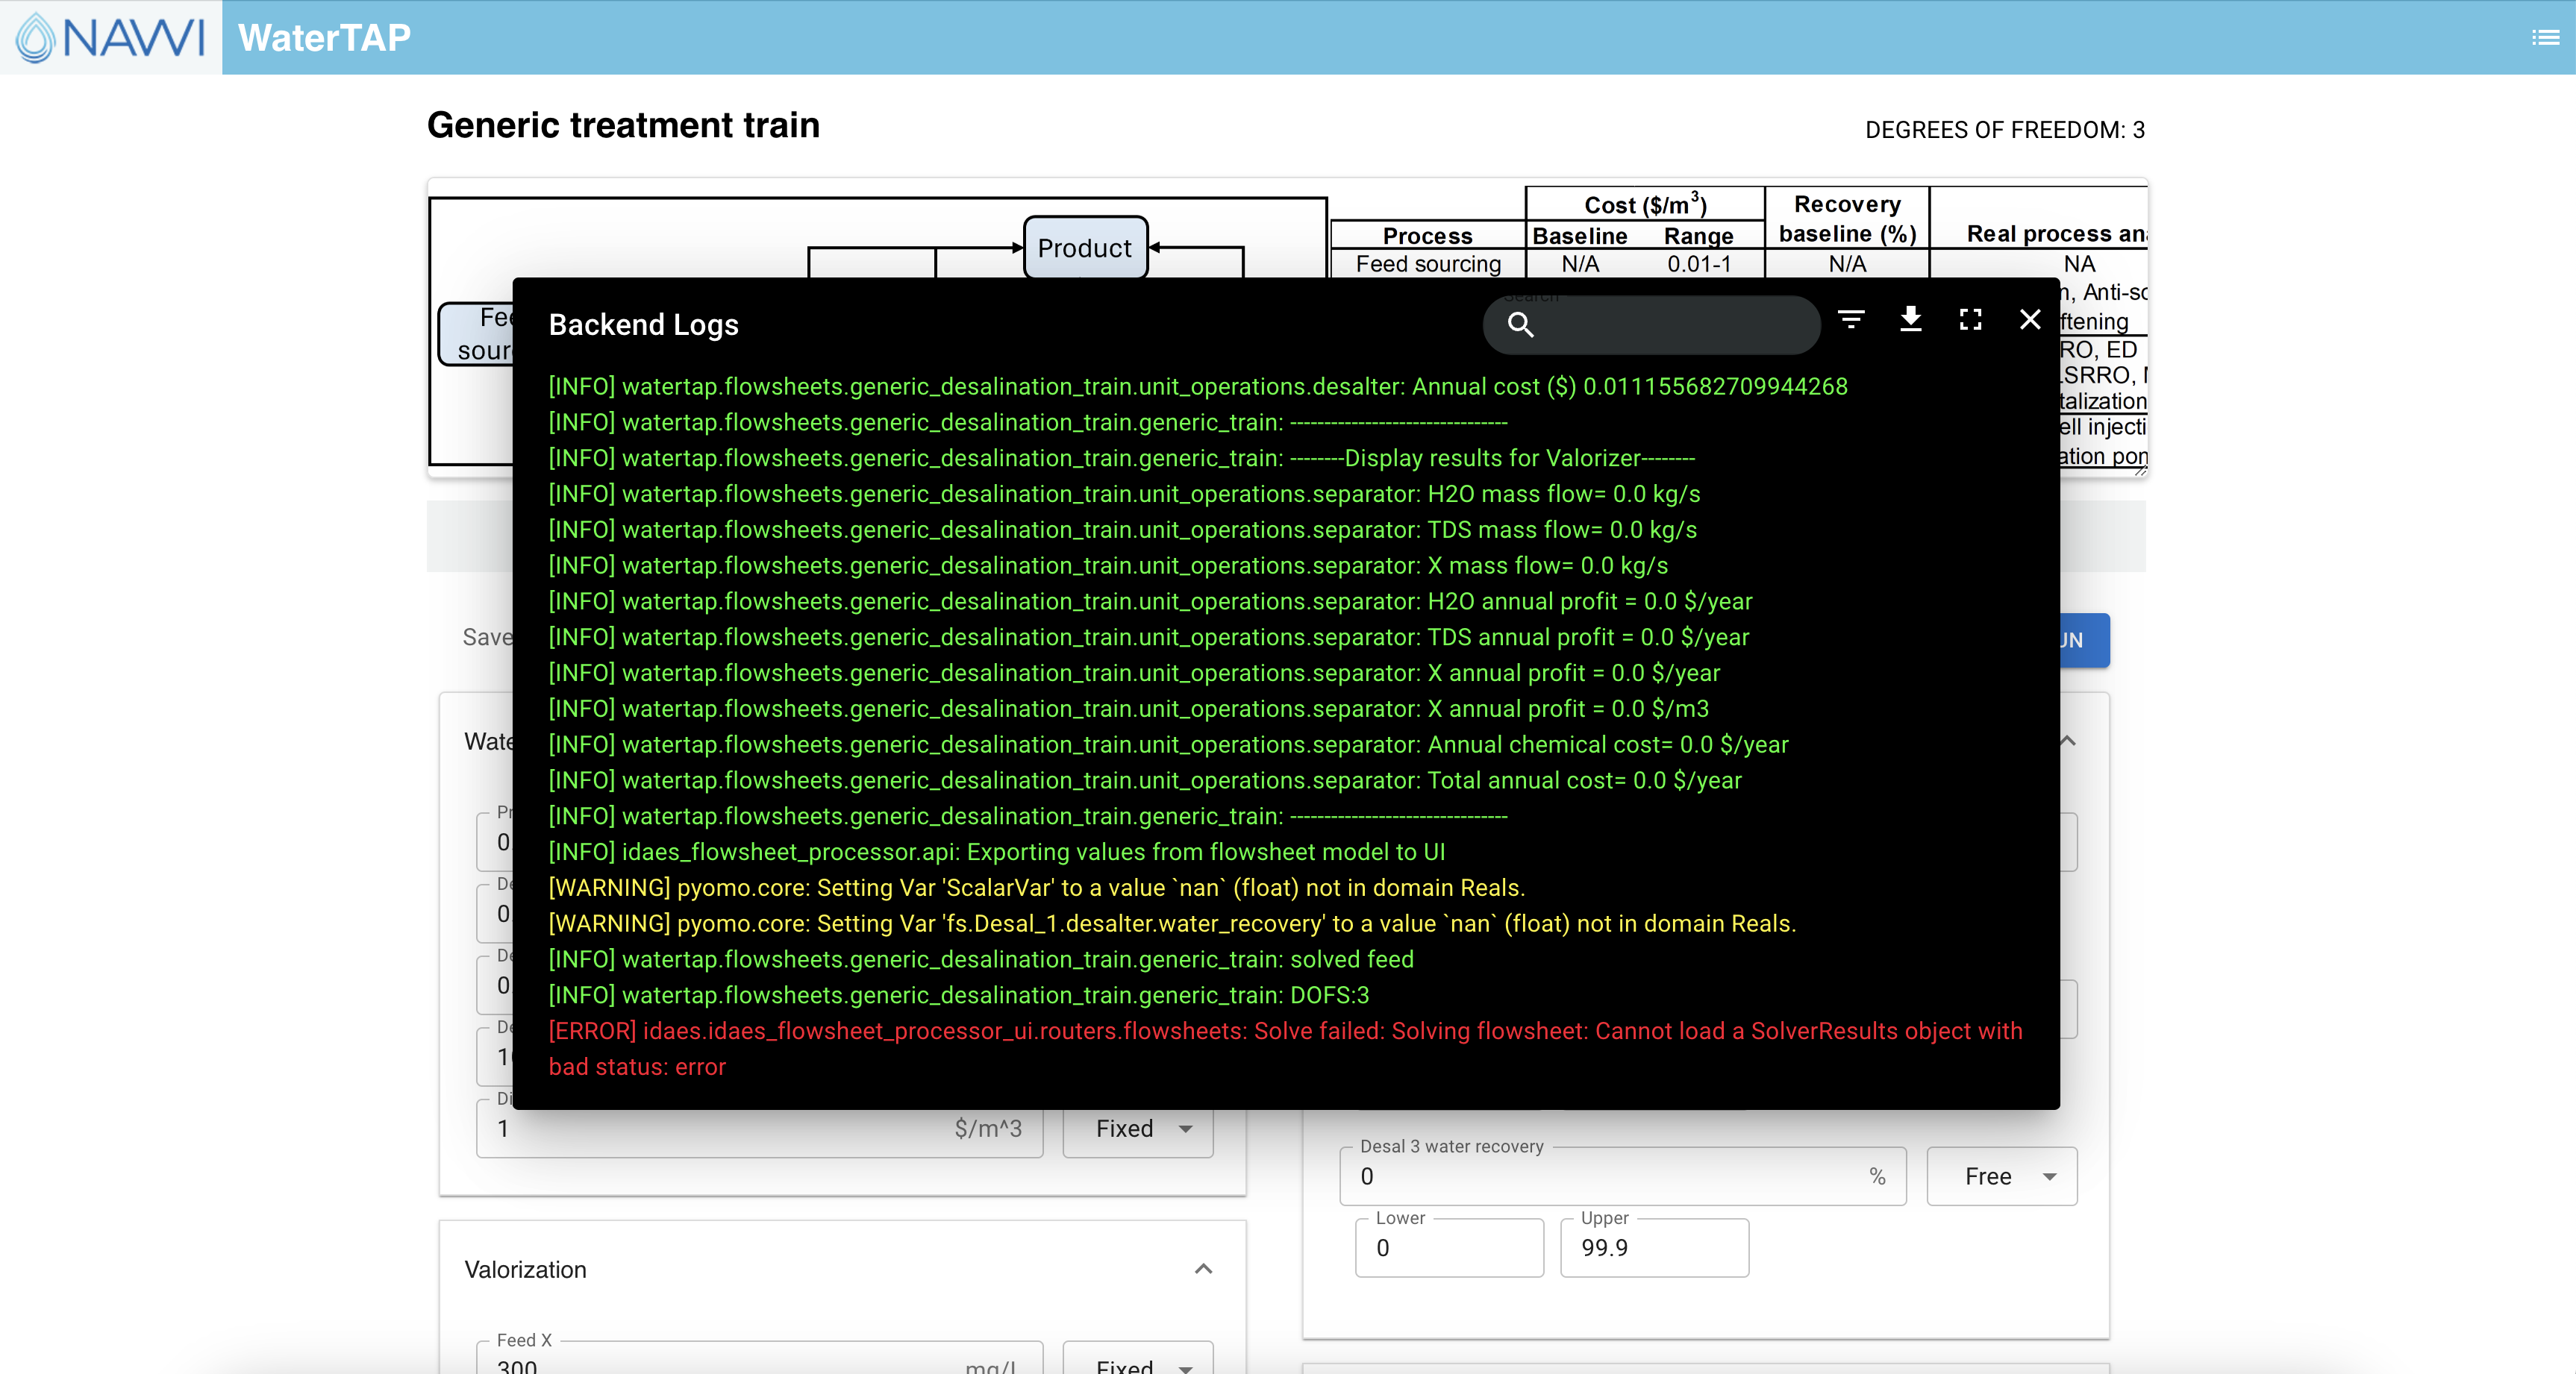2576x1374 pixels.
Task: Click the 0.01-1 range table cell
Action: (x=1698, y=264)
